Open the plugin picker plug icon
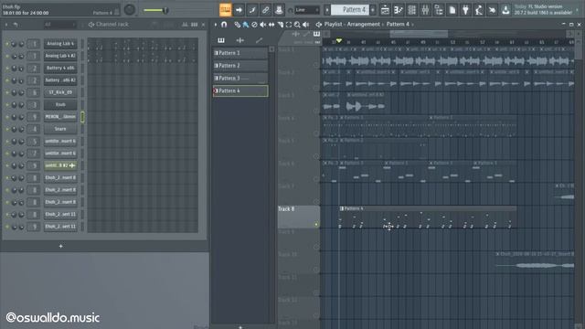The image size is (585, 329). click(465, 10)
